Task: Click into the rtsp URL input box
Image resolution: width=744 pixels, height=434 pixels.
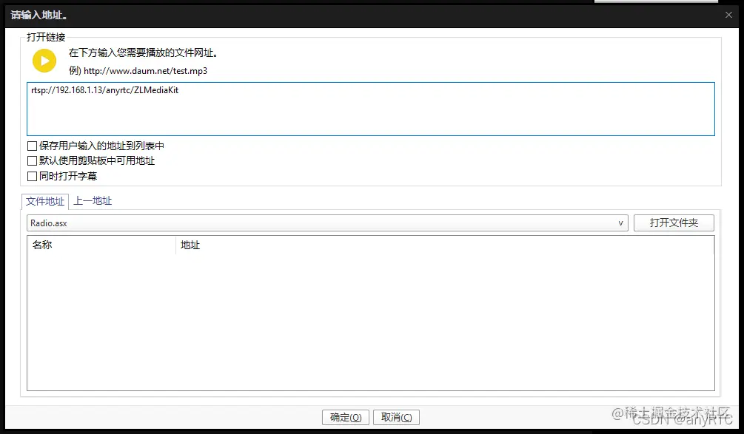Action: (x=371, y=109)
